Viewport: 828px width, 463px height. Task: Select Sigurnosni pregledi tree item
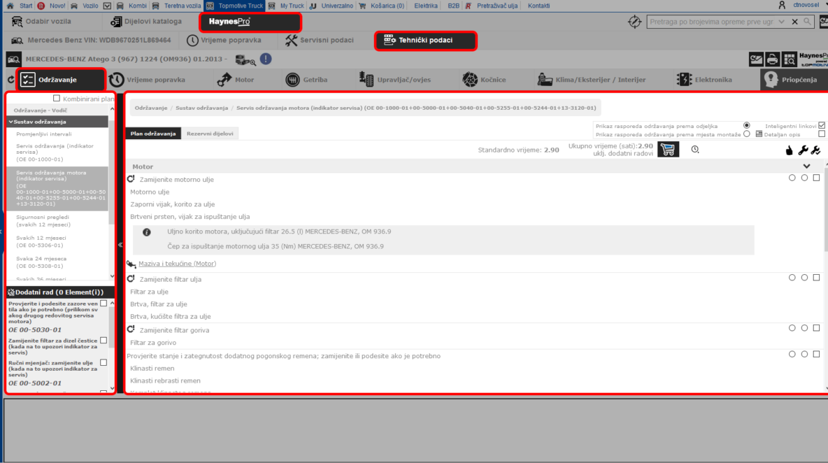pyautogui.click(x=43, y=221)
